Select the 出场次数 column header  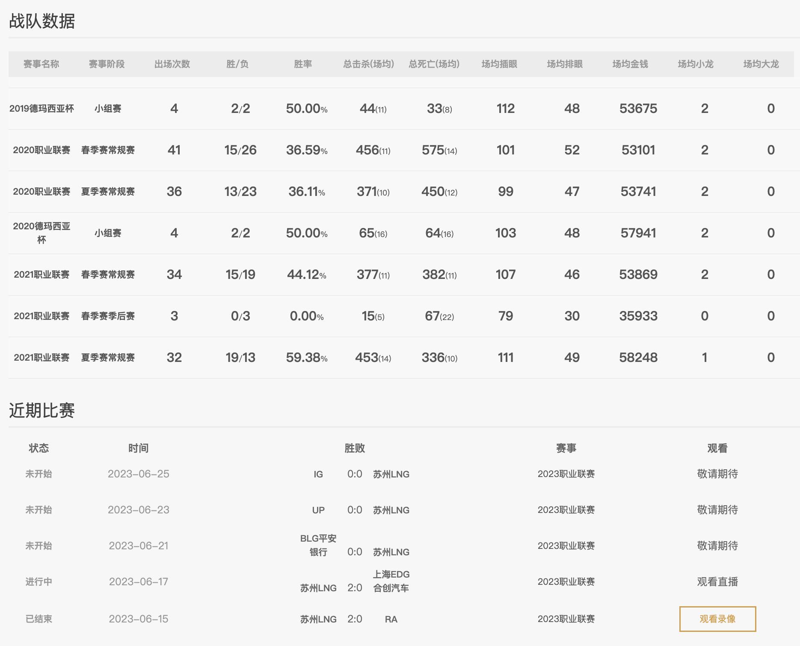coord(172,64)
